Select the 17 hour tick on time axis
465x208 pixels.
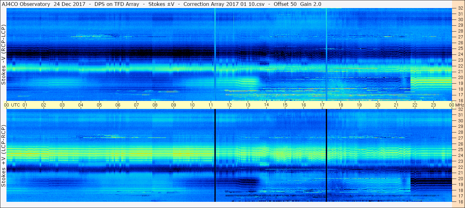(322, 105)
